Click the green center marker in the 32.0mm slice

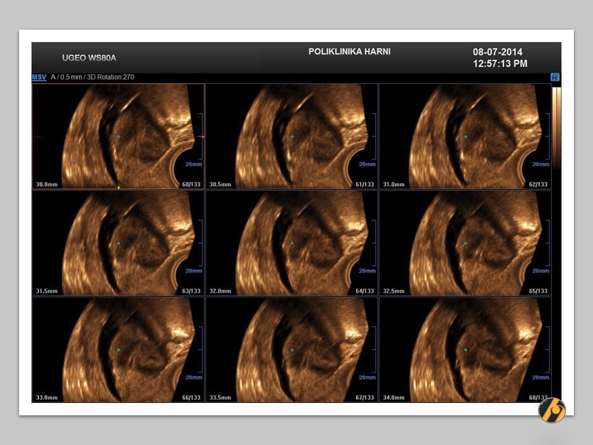tap(292, 244)
